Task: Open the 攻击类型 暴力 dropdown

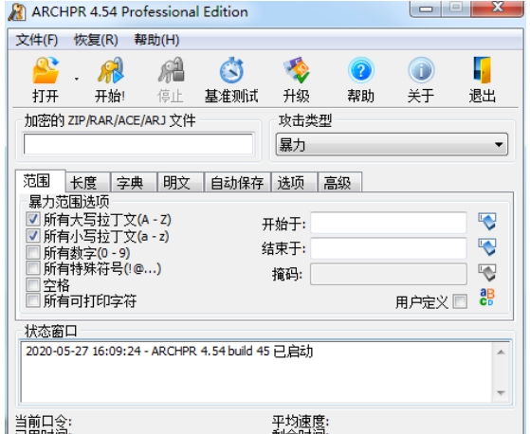Action: pos(392,145)
